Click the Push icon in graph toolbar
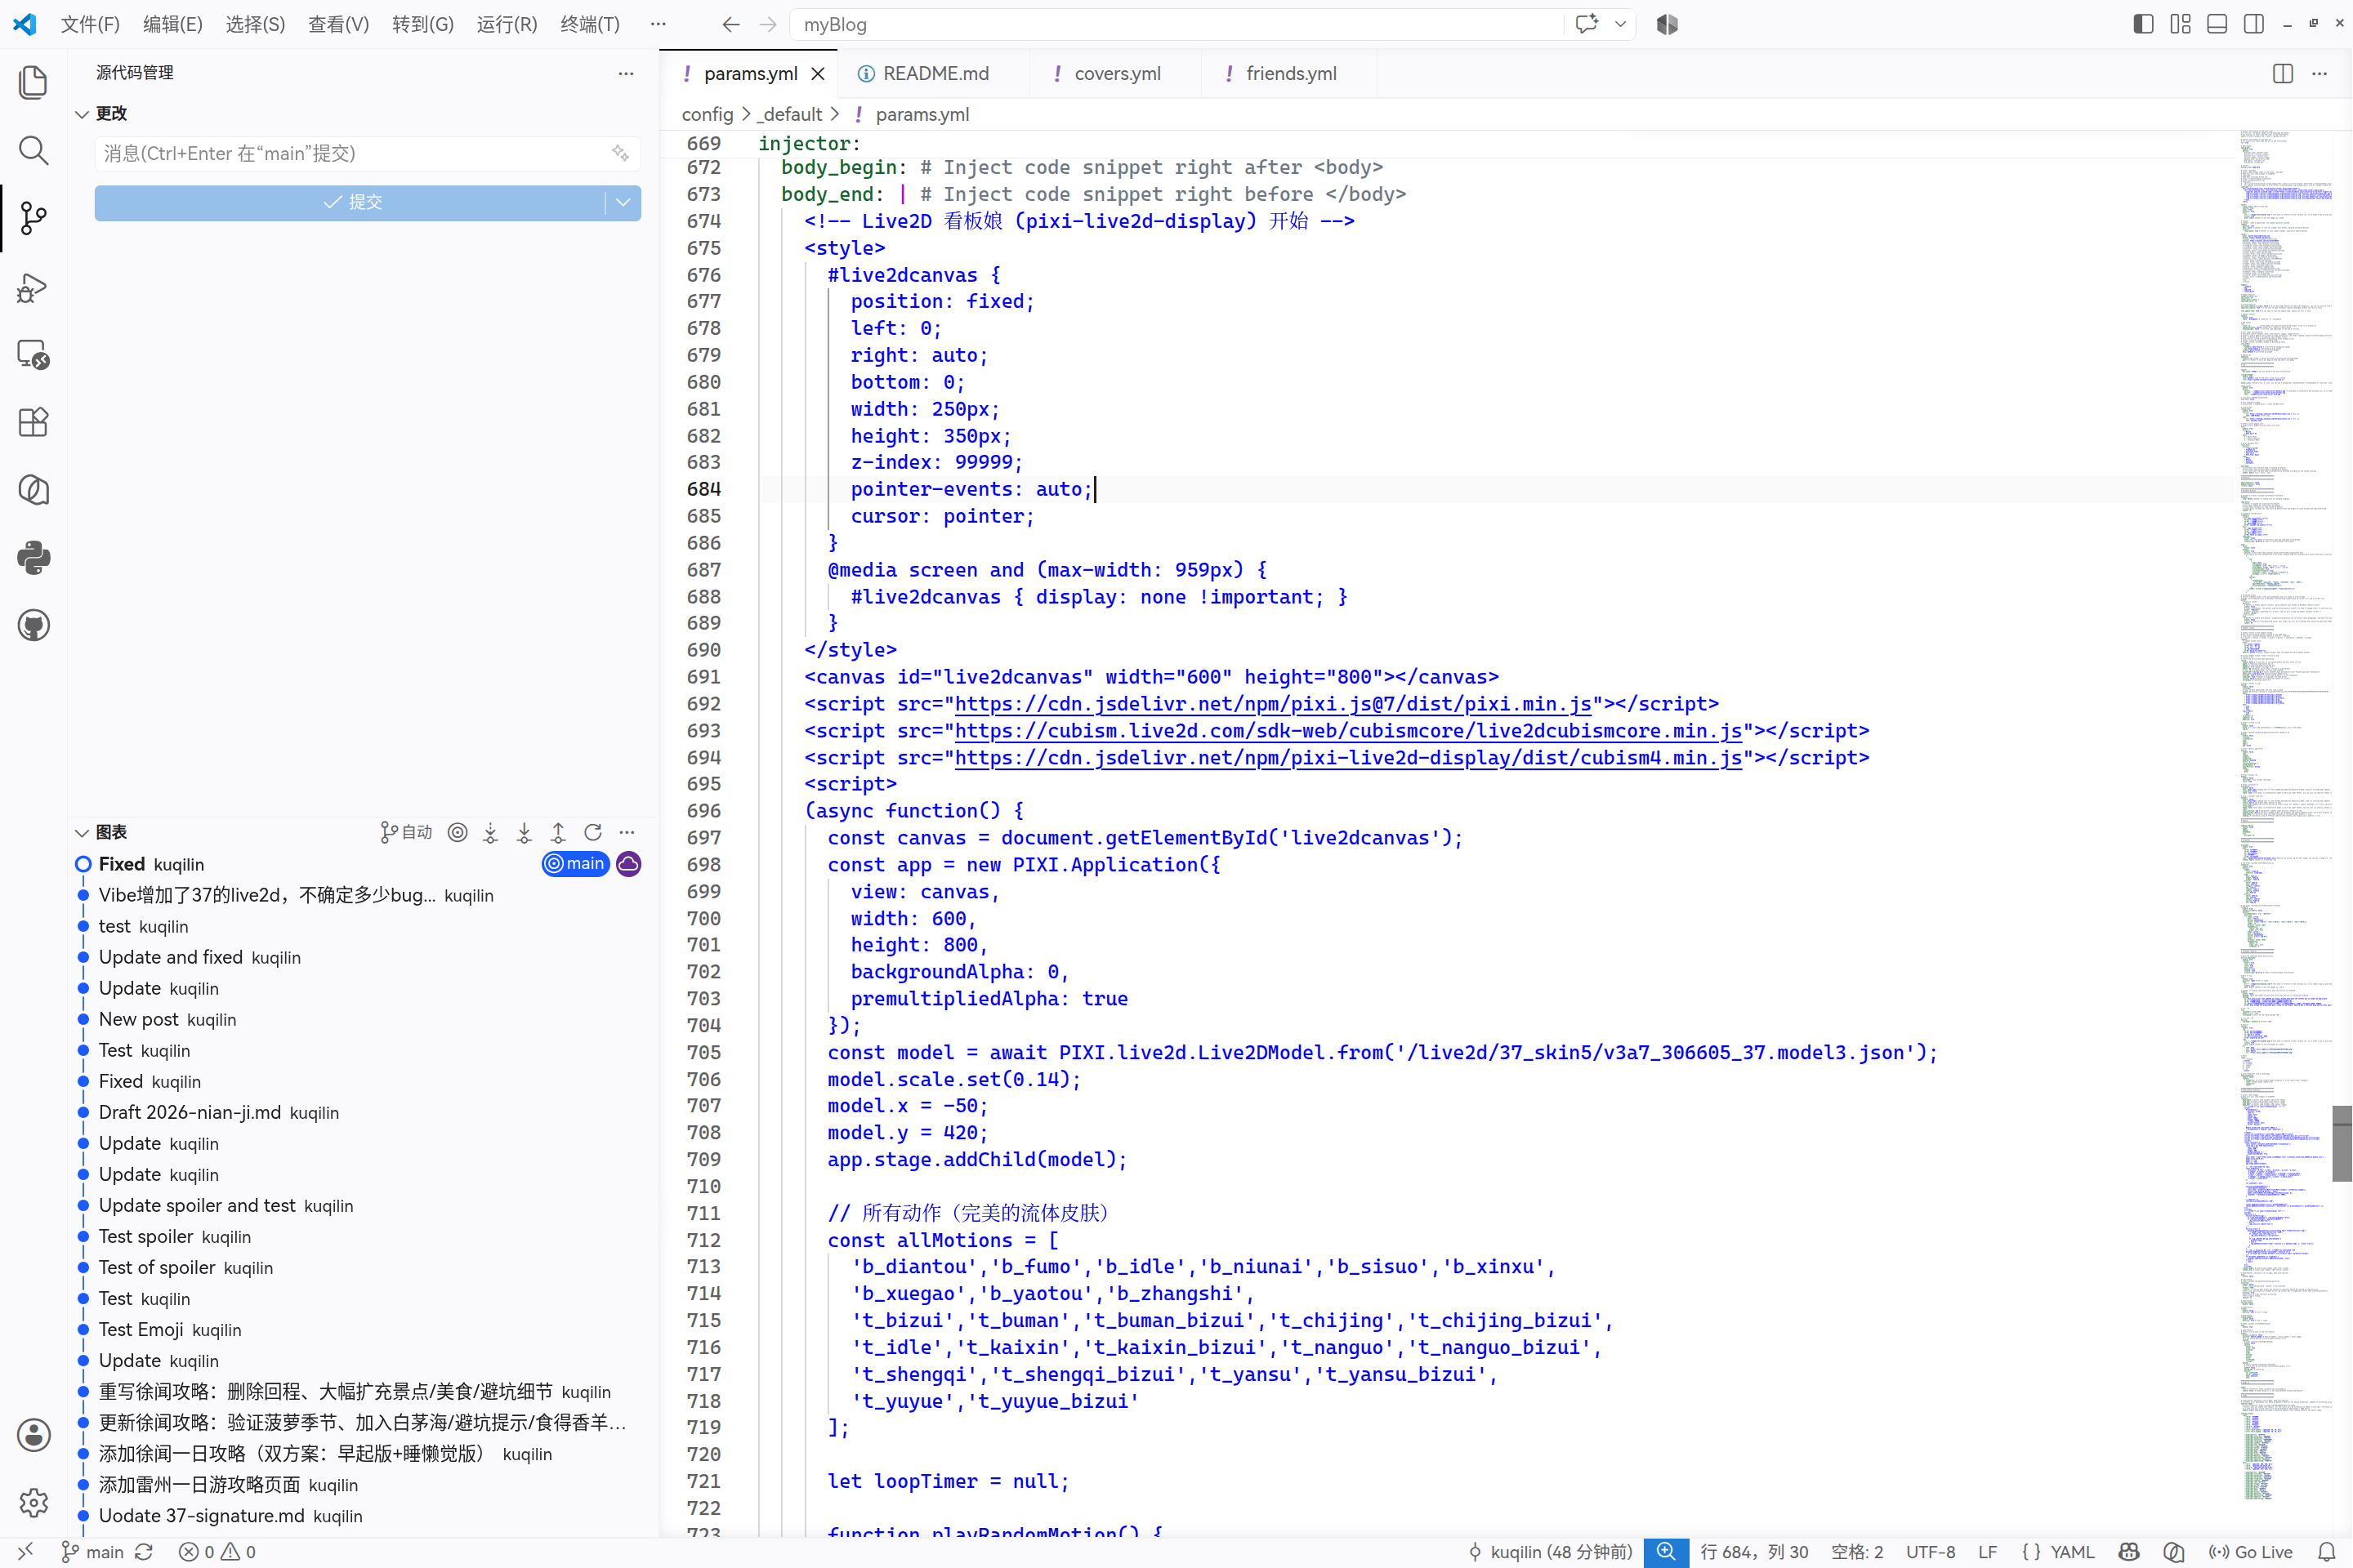The width and height of the screenshot is (2353, 1568). click(x=558, y=832)
